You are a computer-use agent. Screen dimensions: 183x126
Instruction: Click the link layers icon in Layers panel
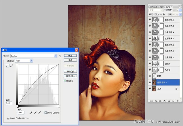click(151, 101)
